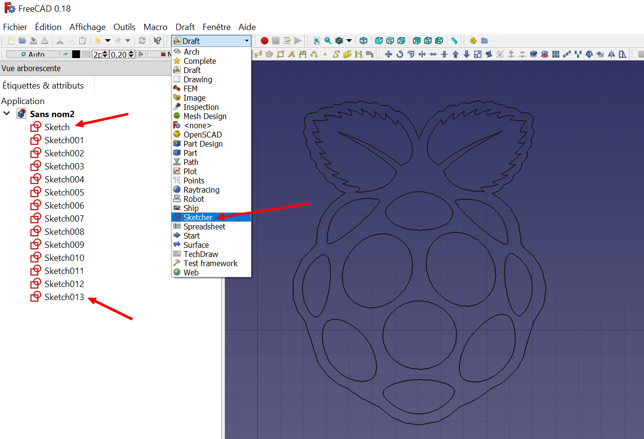644x439 pixels.
Task: Open the redo history dropdown arrow
Action: coord(127,41)
